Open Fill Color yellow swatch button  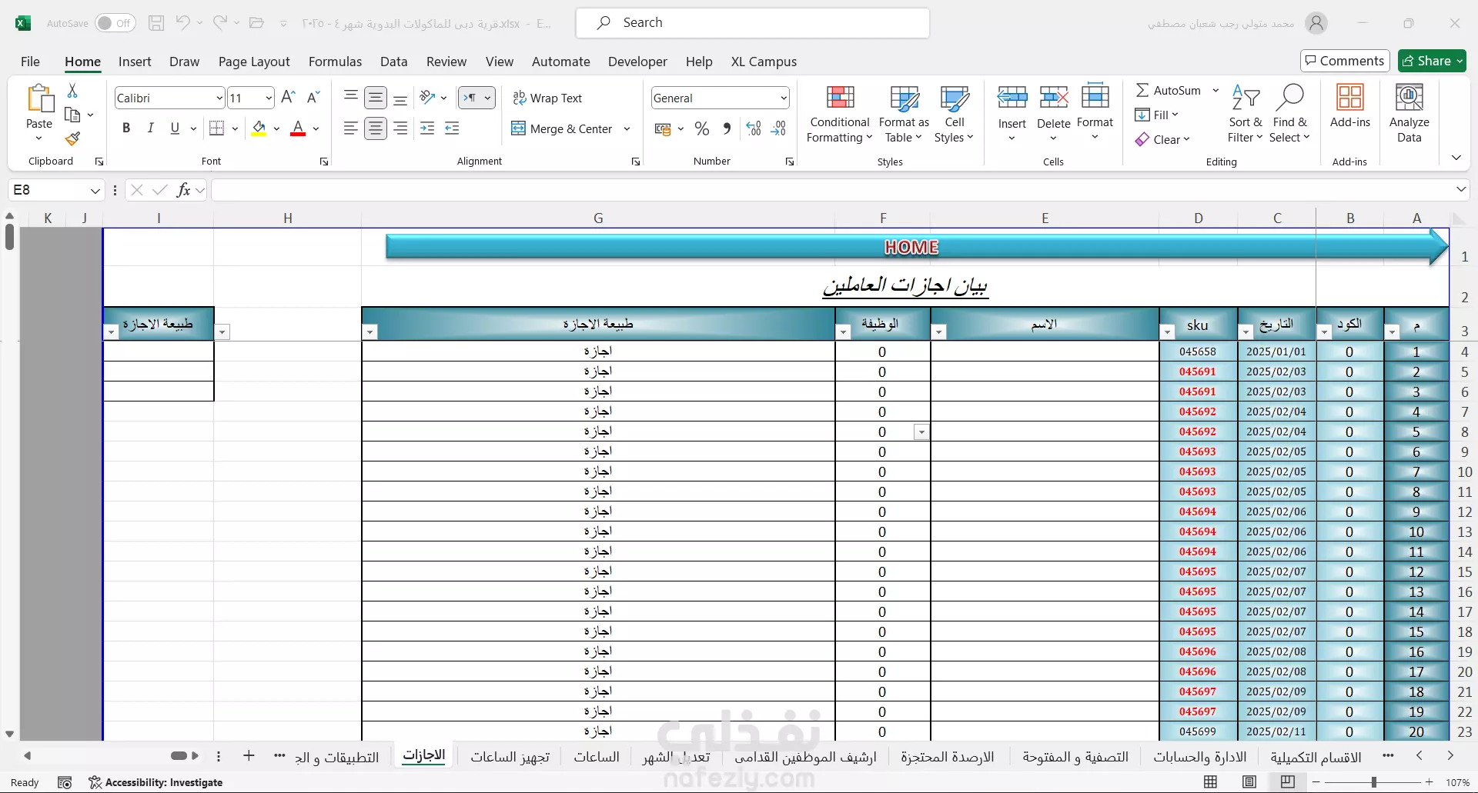coord(259,128)
